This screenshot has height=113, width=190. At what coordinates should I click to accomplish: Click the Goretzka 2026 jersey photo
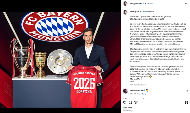[x=60, y=60]
